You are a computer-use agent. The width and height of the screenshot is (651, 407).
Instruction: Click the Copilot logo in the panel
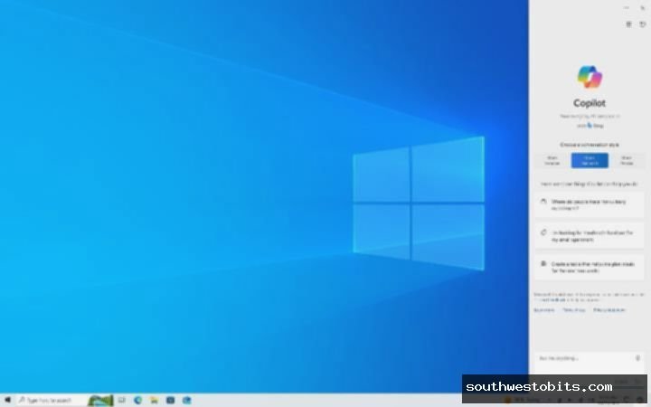pyautogui.click(x=590, y=77)
